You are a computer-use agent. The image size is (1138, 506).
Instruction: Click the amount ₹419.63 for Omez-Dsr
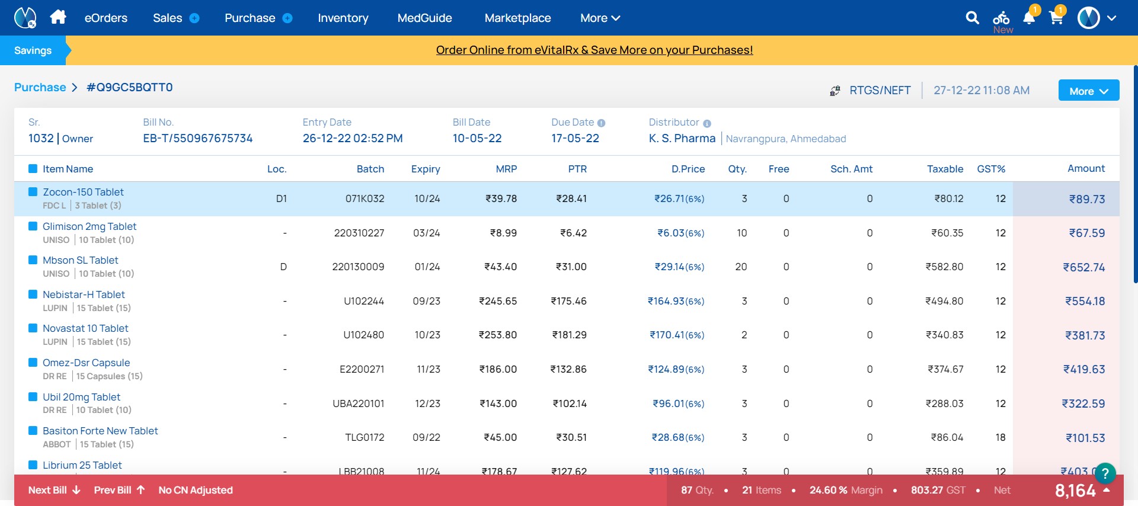pyautogui.click(x=1084, y=369)
